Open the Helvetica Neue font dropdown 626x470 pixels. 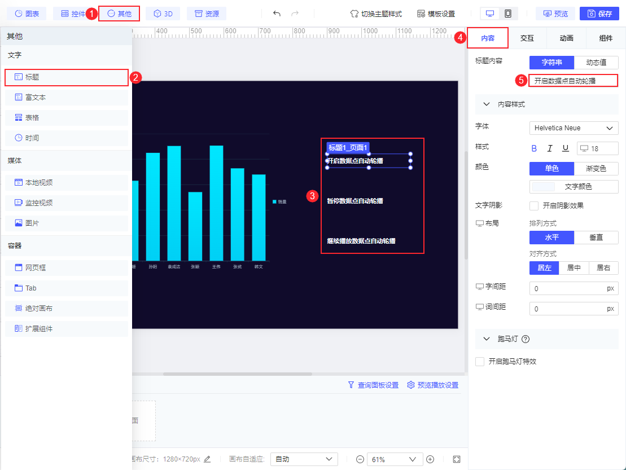pyautogui.click(x=574, y=128)
